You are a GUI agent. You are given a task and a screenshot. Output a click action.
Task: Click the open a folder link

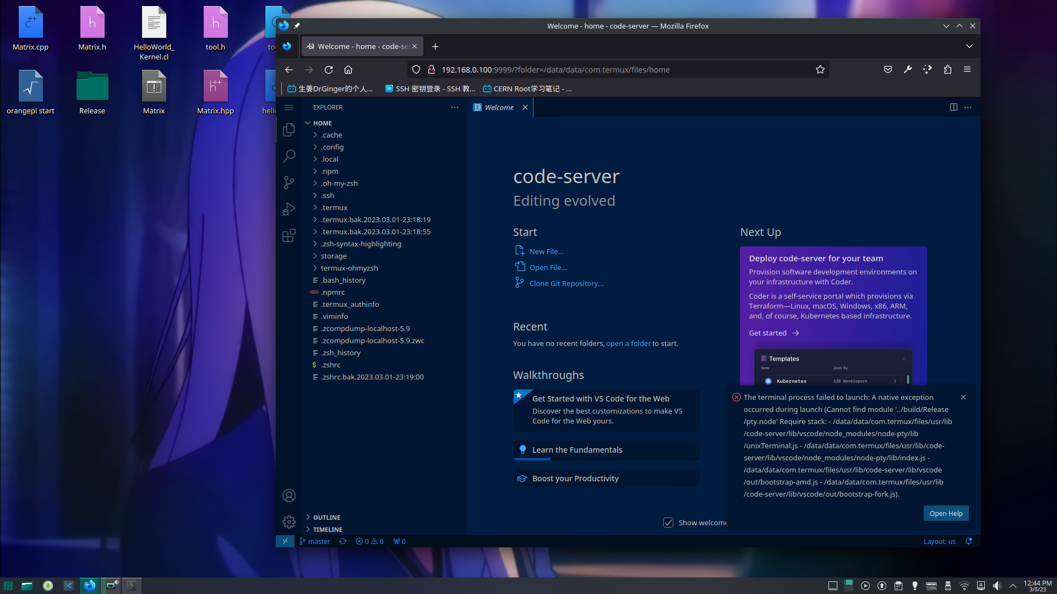[x=628, y=343]
